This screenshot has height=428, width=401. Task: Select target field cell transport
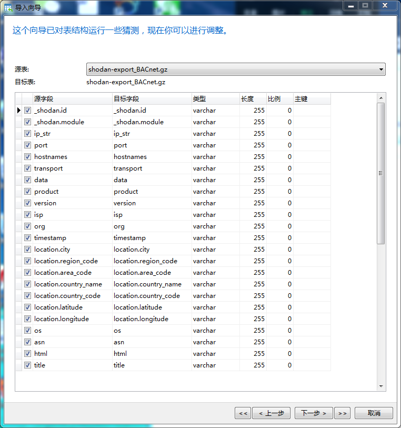[152, 168]
